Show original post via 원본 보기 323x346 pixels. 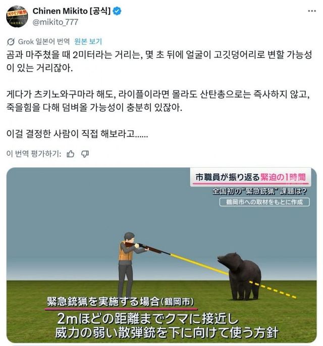(88, 41)
